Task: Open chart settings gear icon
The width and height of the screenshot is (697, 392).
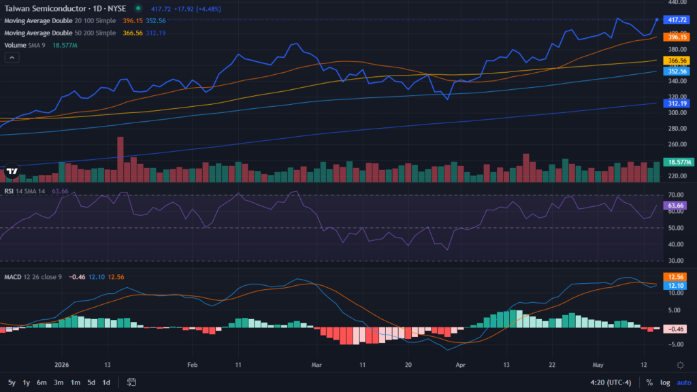Action: tap(680, 365)
